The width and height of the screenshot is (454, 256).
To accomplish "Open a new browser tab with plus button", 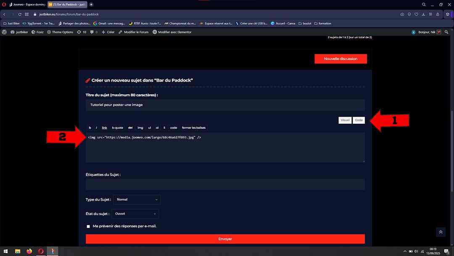I will pos(91,4).
